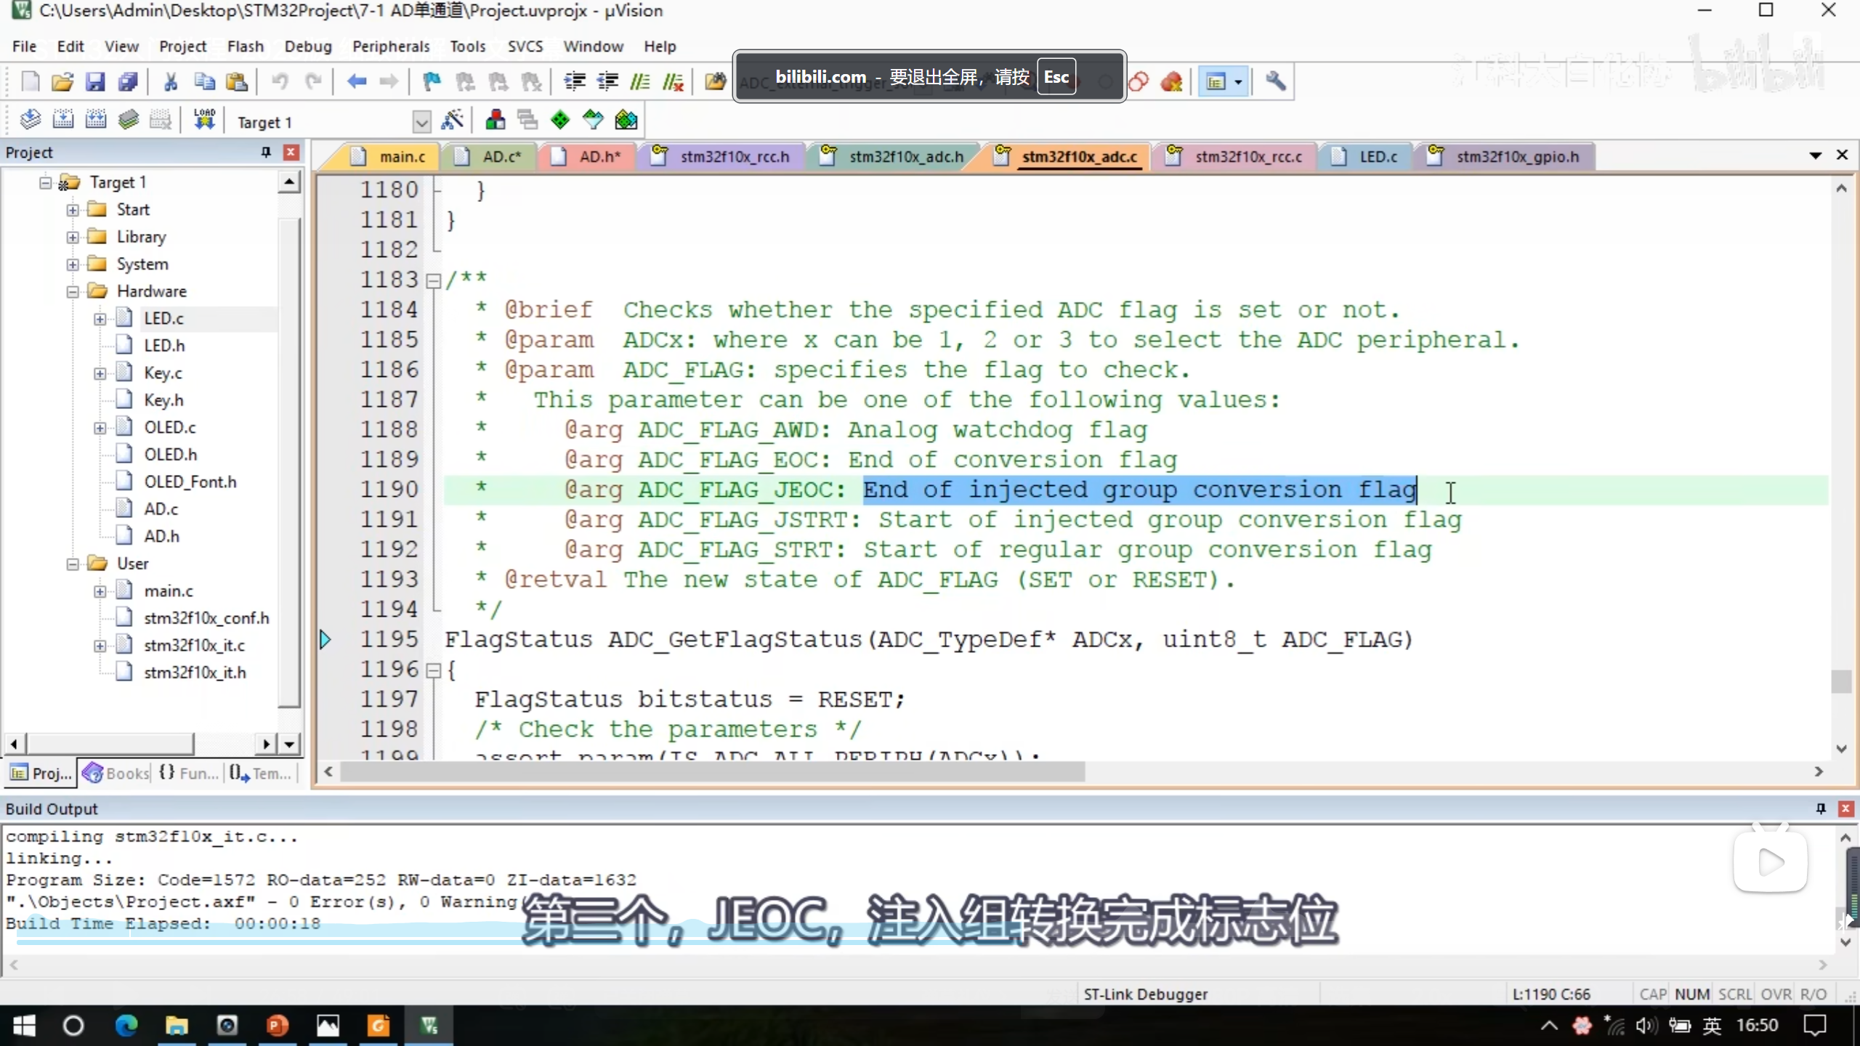Switch to the Books panel tab
This screenshot has width=1860, height=1046.
(x=115, y=773)
